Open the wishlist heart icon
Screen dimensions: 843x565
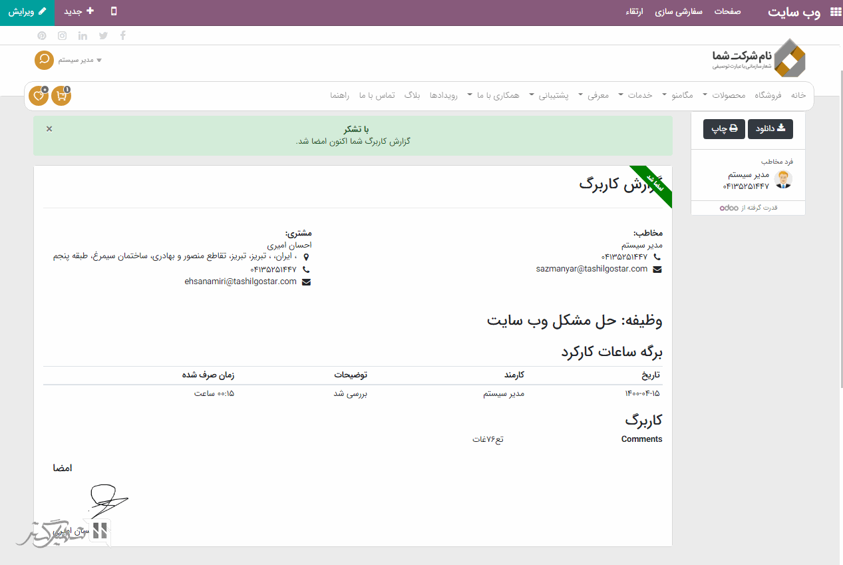coord(39,96)
